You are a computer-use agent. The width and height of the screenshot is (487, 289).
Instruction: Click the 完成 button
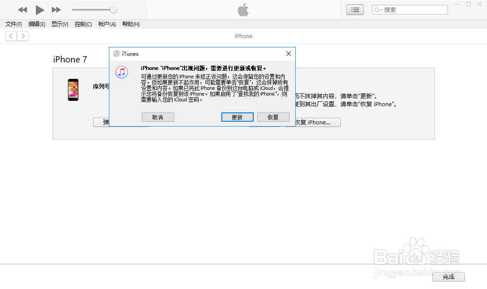[x=448, y=277]
